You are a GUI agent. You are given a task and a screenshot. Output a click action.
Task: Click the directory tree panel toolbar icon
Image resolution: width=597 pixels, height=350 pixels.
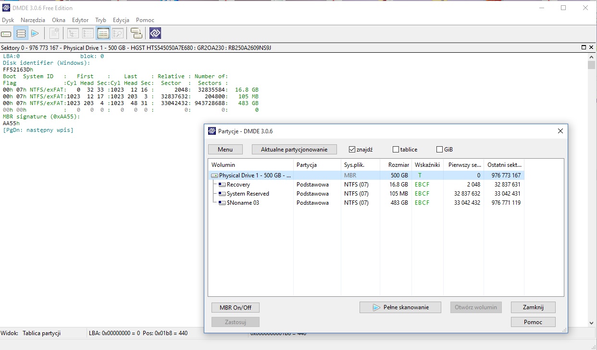(73, 34)
